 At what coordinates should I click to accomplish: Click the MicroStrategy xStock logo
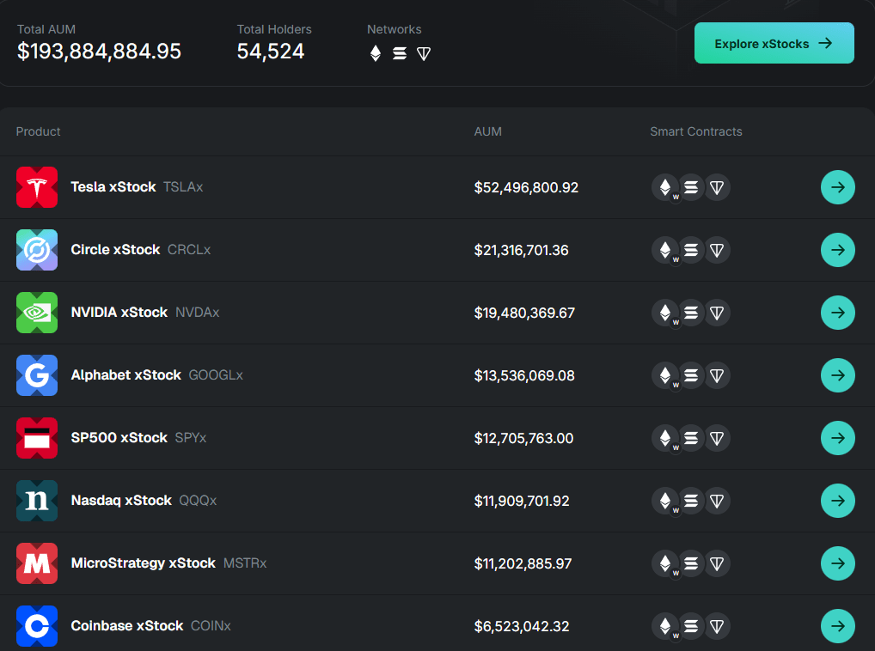click(x=37, y=563)
